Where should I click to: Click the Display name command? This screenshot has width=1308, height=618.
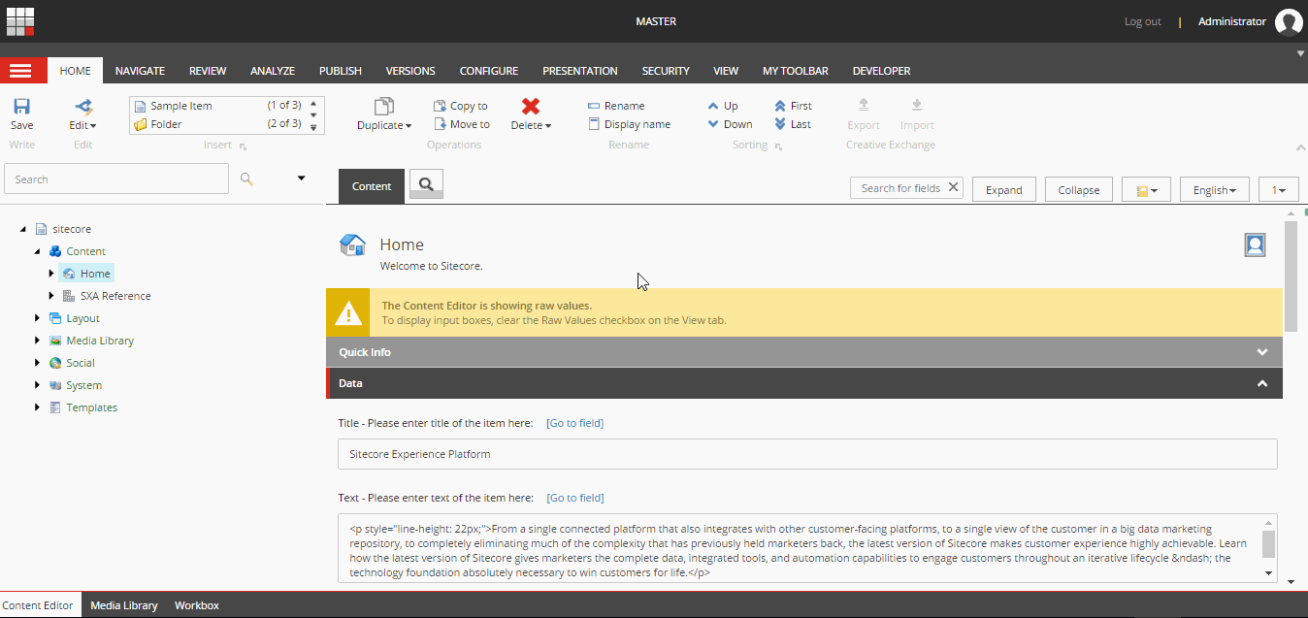pos(629,124)
